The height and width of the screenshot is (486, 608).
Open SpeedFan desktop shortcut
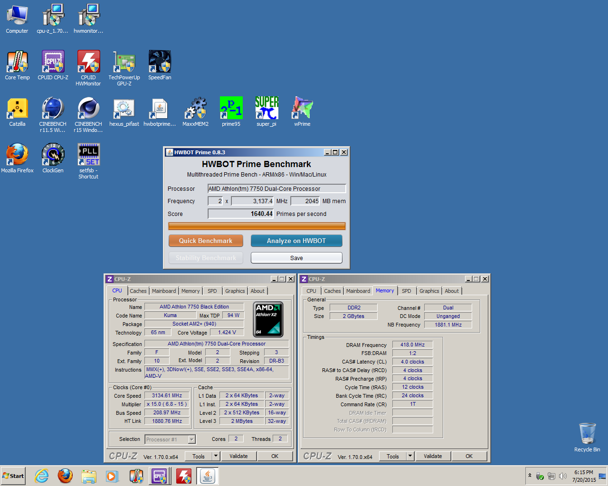pos(160,65)
